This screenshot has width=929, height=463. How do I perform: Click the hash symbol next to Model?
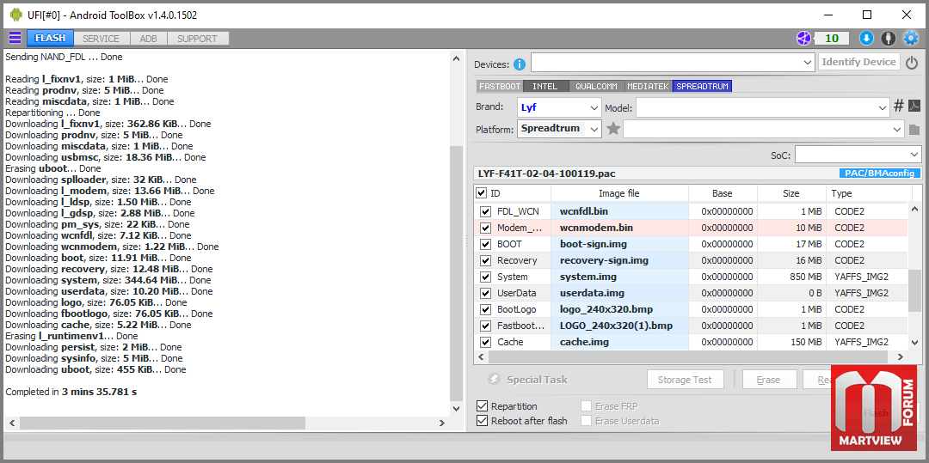(x=899, y=107)
